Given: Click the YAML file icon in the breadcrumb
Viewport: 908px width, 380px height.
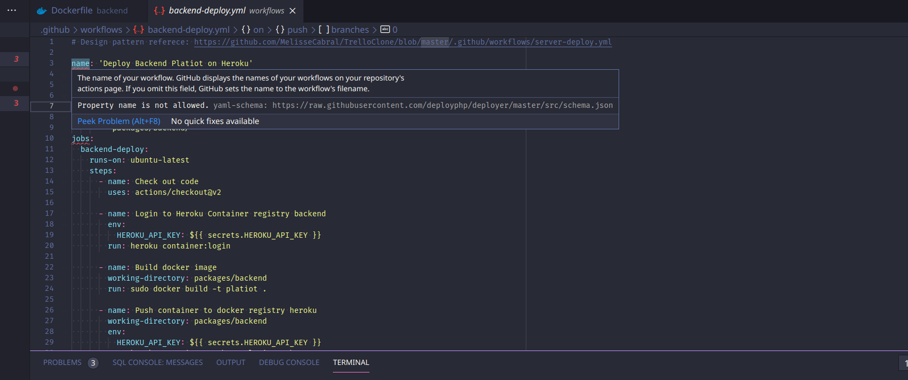Looking at the screenshot, I should pos(139,30).
